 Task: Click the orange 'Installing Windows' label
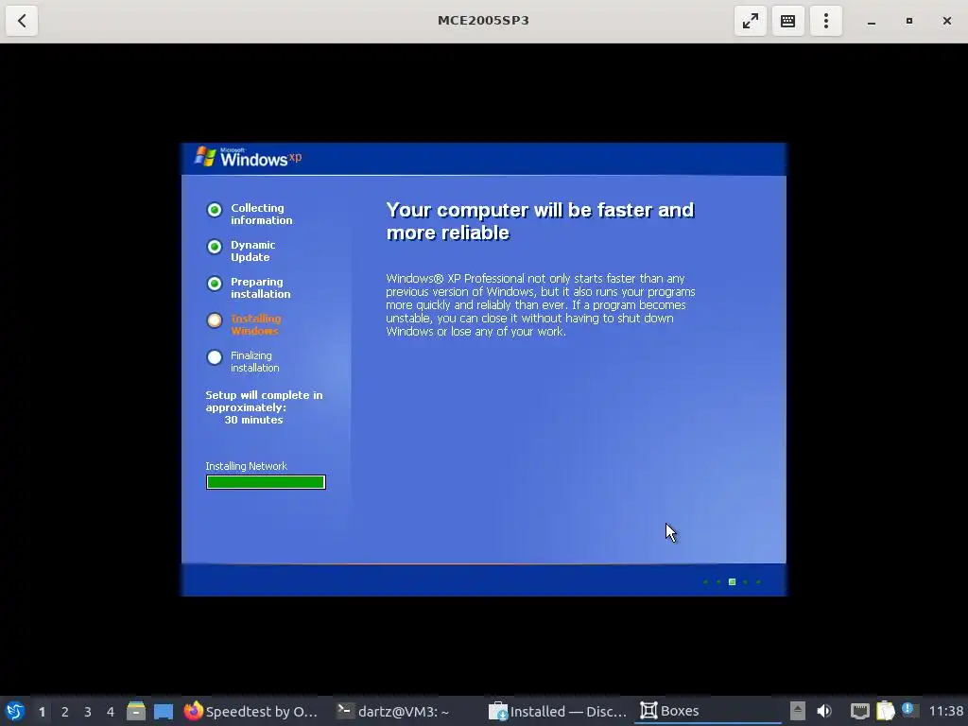pyautogui.click(x=255, y=325)
